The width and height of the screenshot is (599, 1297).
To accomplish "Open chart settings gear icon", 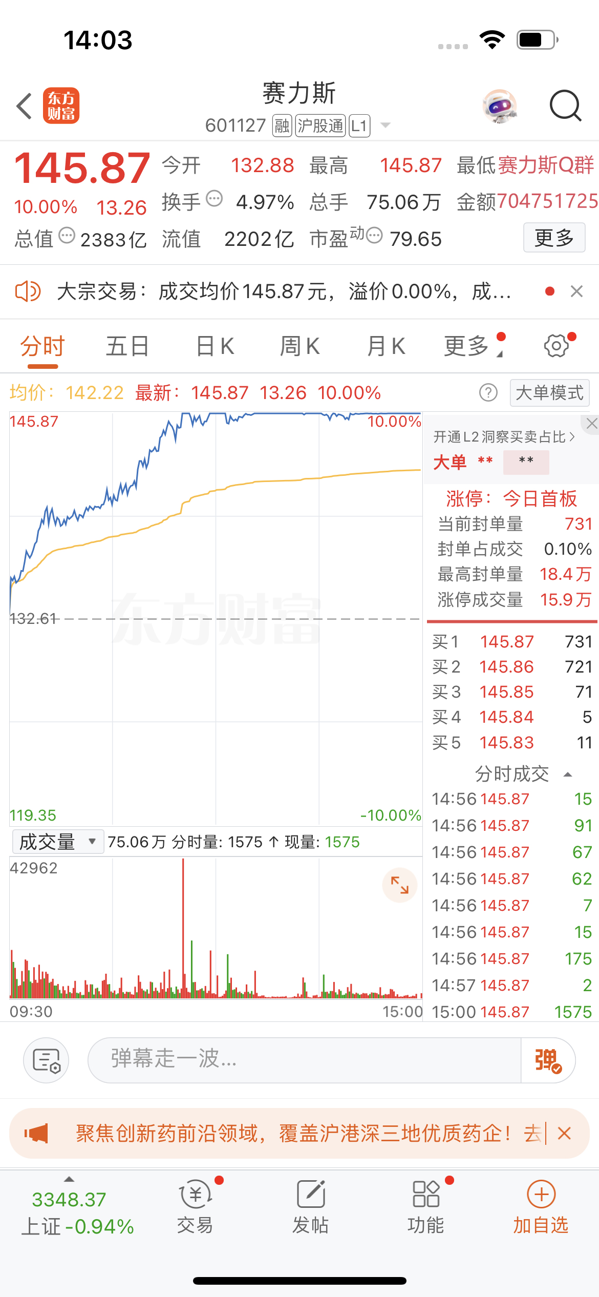I will pos(557,346).
